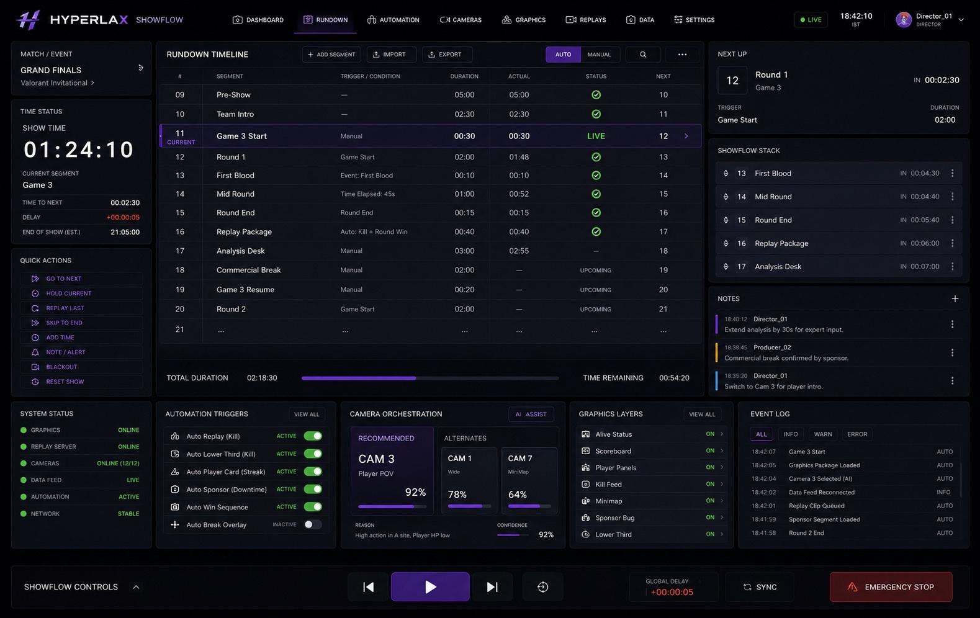
Task: Open options for First Blood stack item
Action: 952,173
